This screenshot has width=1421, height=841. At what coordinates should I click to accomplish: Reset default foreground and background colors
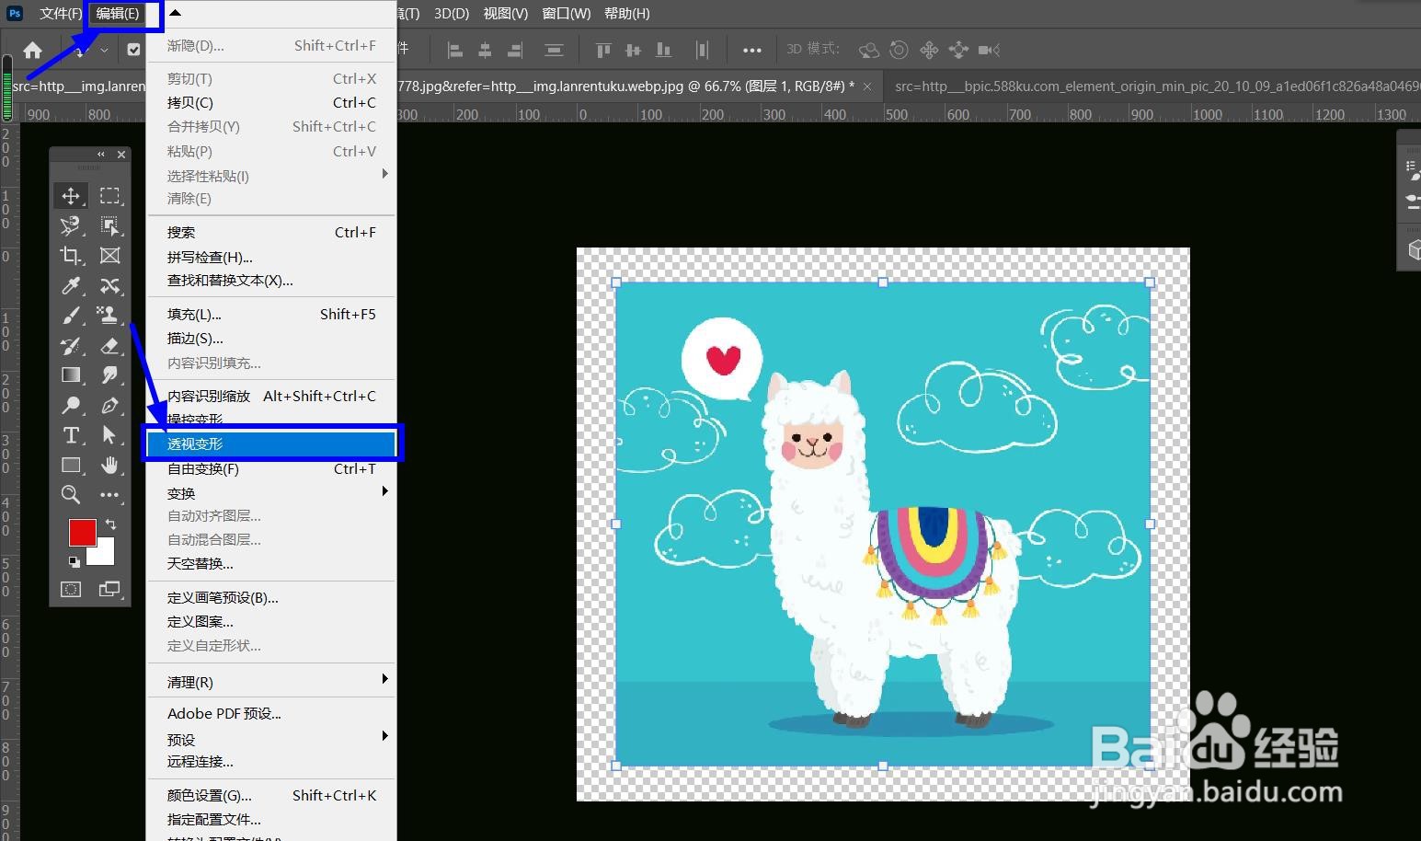(x=74, y=561)
